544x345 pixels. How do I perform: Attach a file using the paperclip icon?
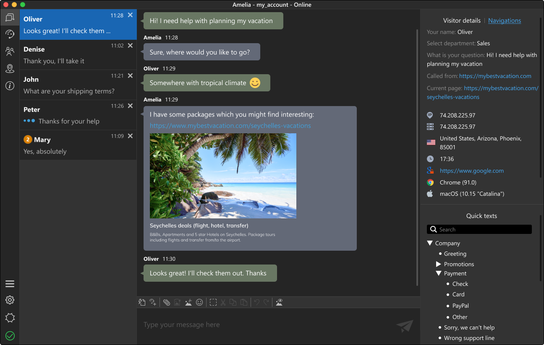click(167, 302)
